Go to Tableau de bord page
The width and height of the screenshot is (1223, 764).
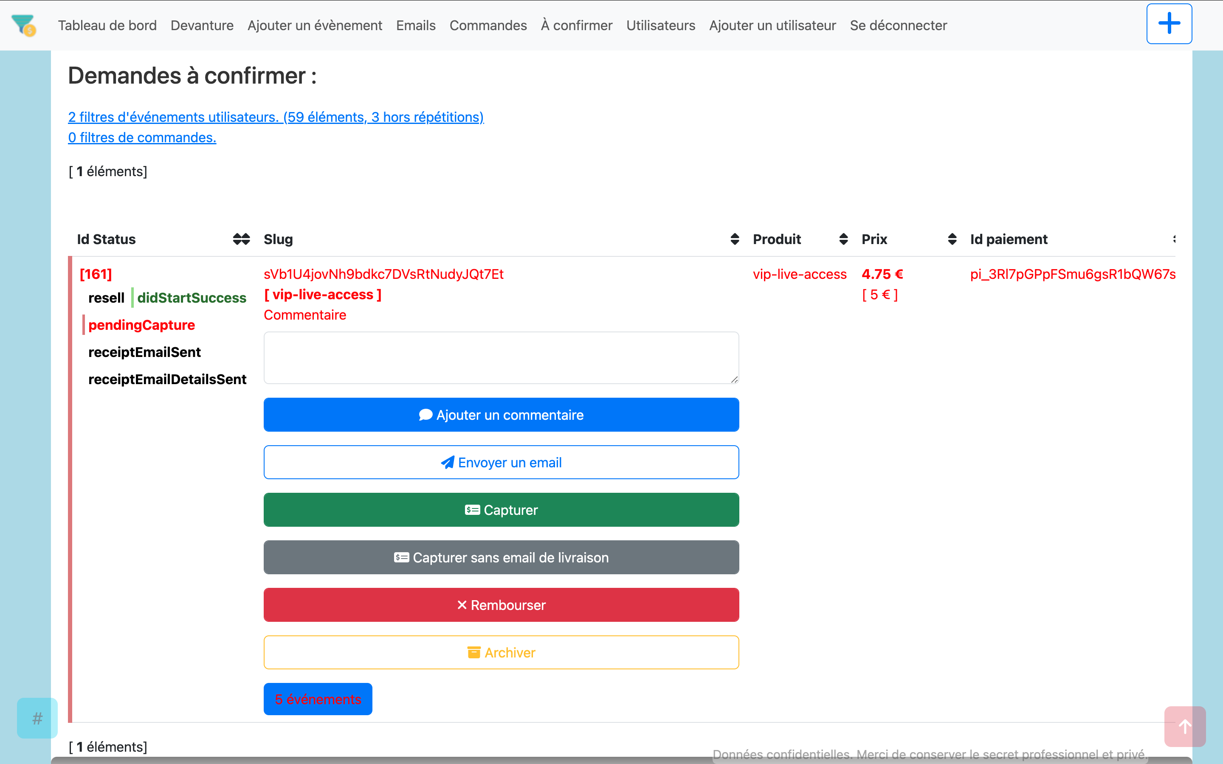107,25
